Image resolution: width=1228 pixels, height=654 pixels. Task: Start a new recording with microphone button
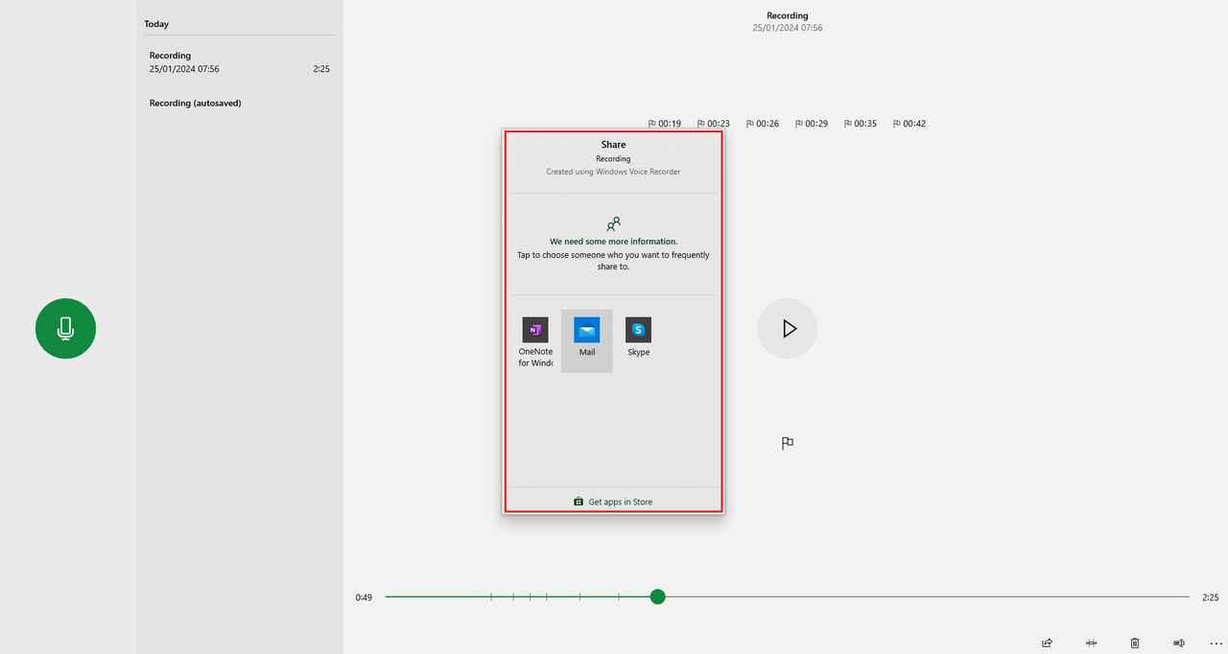[x=65, y=329]
